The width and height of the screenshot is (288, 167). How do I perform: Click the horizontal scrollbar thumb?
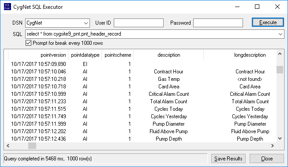(32, 146)
